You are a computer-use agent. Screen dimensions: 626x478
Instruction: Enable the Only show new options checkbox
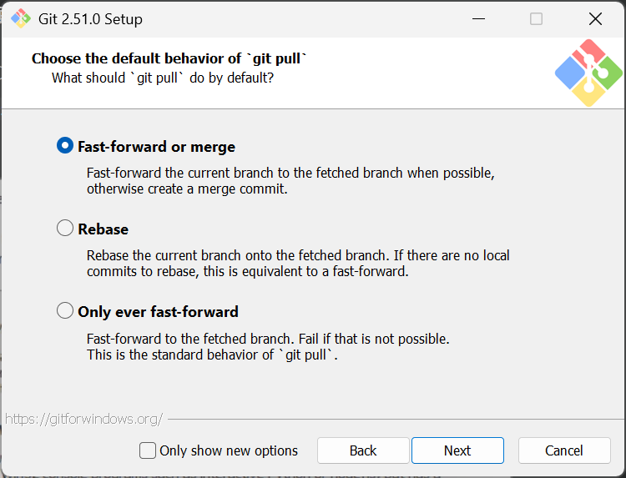click(x=148, y=450)
